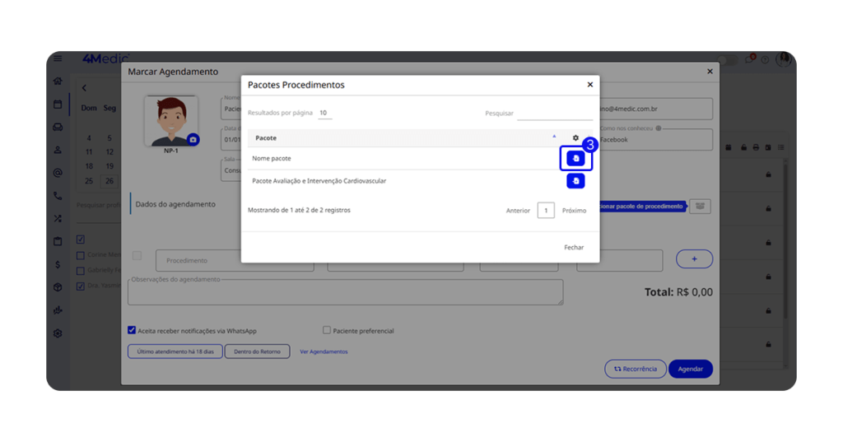Click camera icon on patient photo
This screenshot has width=843, height=442.
tap(193, 140)
